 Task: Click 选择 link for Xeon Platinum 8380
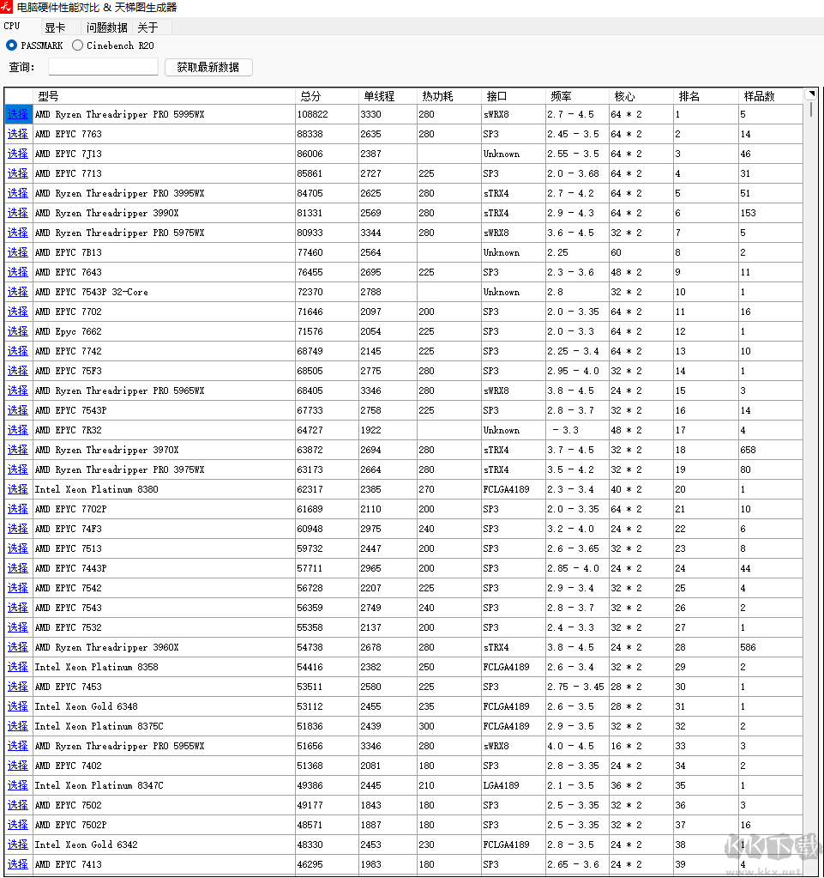[18, 489]
